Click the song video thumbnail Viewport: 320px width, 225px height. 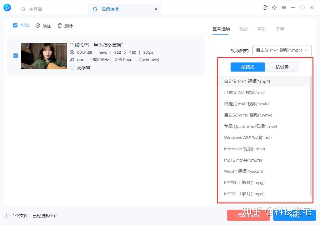44,56
